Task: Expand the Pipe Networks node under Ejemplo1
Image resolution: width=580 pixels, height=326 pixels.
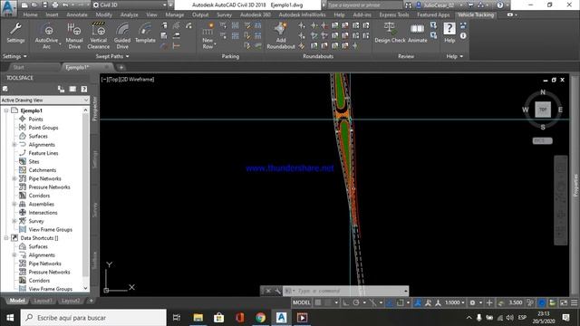Action: (x=14, y=178)
